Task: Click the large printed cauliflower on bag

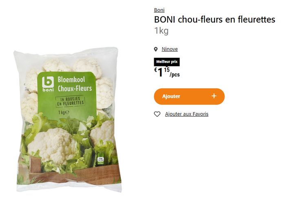Action: (x=52, y=145)
